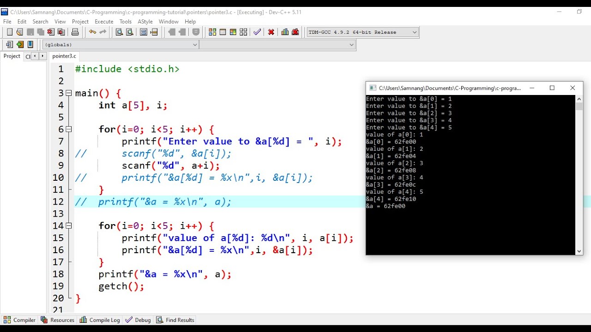Screen dimensions: 591x332
Task: Start debugging with the check mark icon
Action: click(x=257, y=32)
